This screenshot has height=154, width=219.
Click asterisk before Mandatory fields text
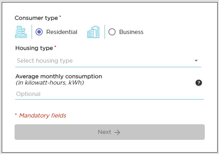coord(16,115)
